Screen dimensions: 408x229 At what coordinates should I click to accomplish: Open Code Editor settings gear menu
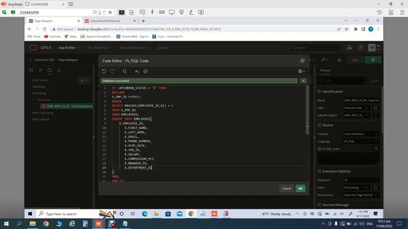302,71
